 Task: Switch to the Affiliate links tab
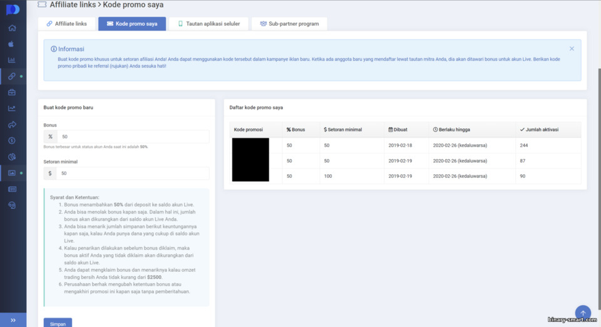[67, 24]
